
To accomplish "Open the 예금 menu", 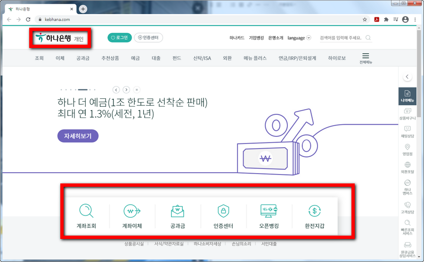I will point(135,58).
